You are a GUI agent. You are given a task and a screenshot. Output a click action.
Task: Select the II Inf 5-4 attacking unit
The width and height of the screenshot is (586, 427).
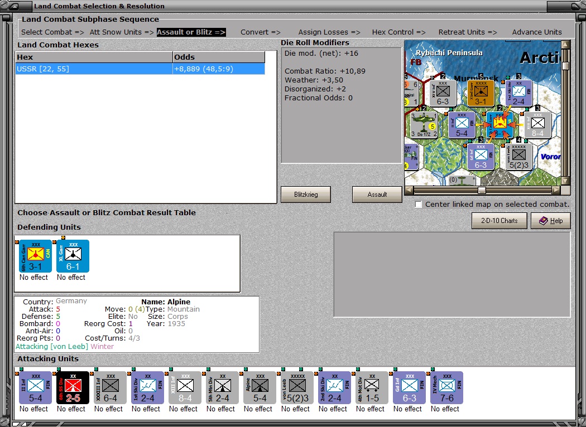click(x=36, y=387)
